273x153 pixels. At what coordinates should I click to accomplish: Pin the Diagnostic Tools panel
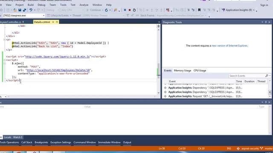266,22
